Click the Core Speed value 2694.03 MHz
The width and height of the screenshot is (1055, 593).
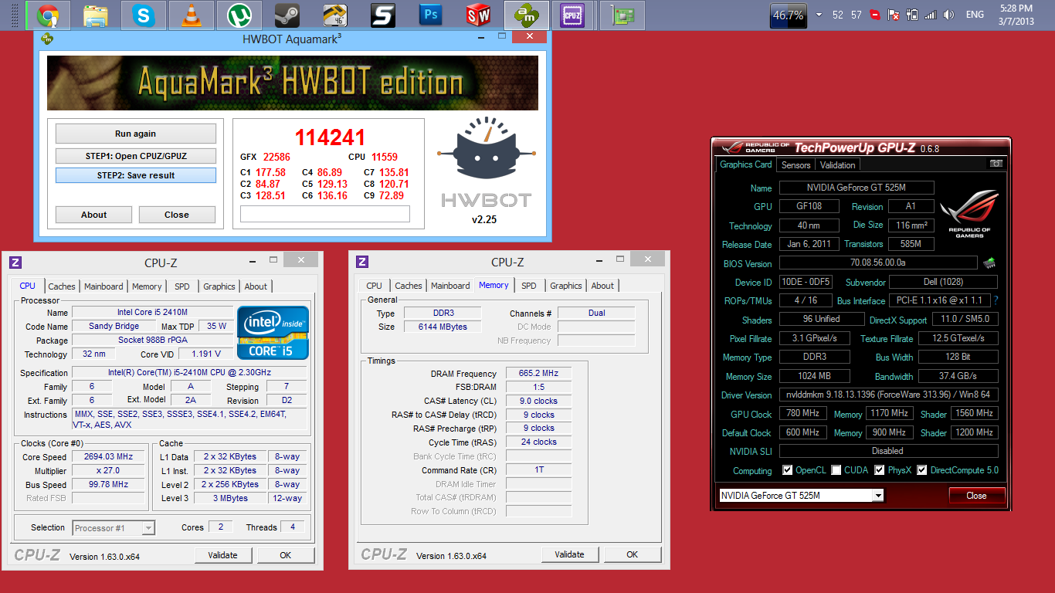click(108, 456)
